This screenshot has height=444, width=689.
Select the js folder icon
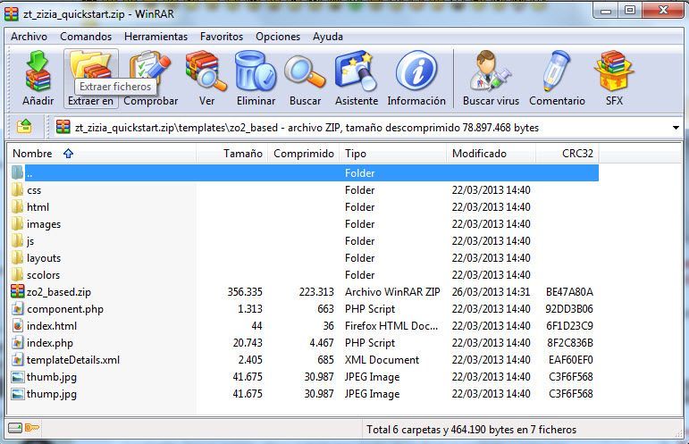coord(18,240)
